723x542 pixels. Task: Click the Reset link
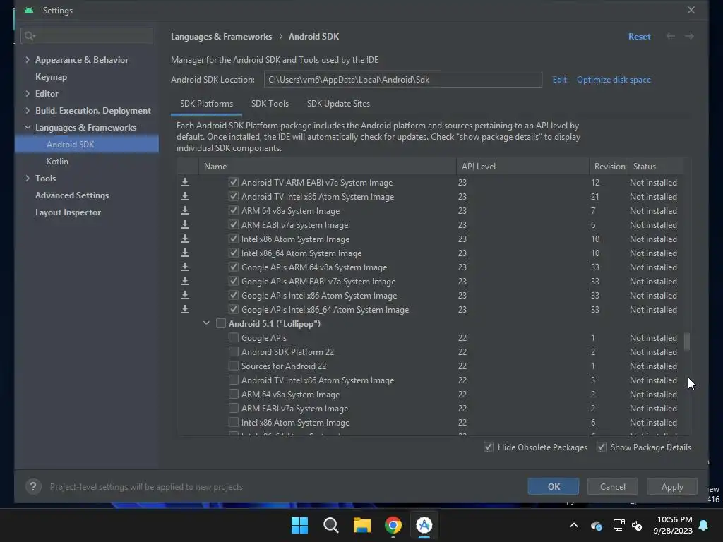pos(640,37)
